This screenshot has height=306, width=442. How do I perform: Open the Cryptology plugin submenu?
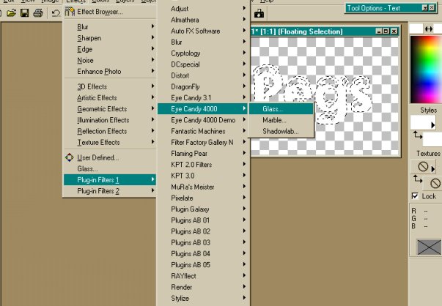(203, 53)
